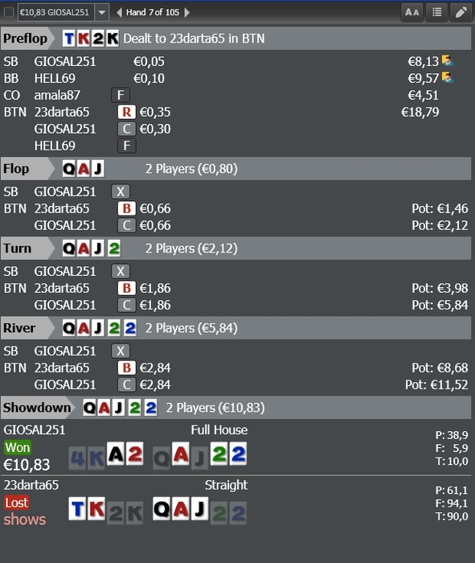Click the BB HELL69 player name

(55, 78)
